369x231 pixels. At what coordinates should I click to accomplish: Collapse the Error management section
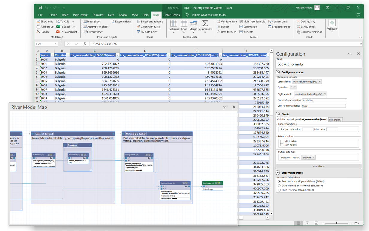point(278,173)
